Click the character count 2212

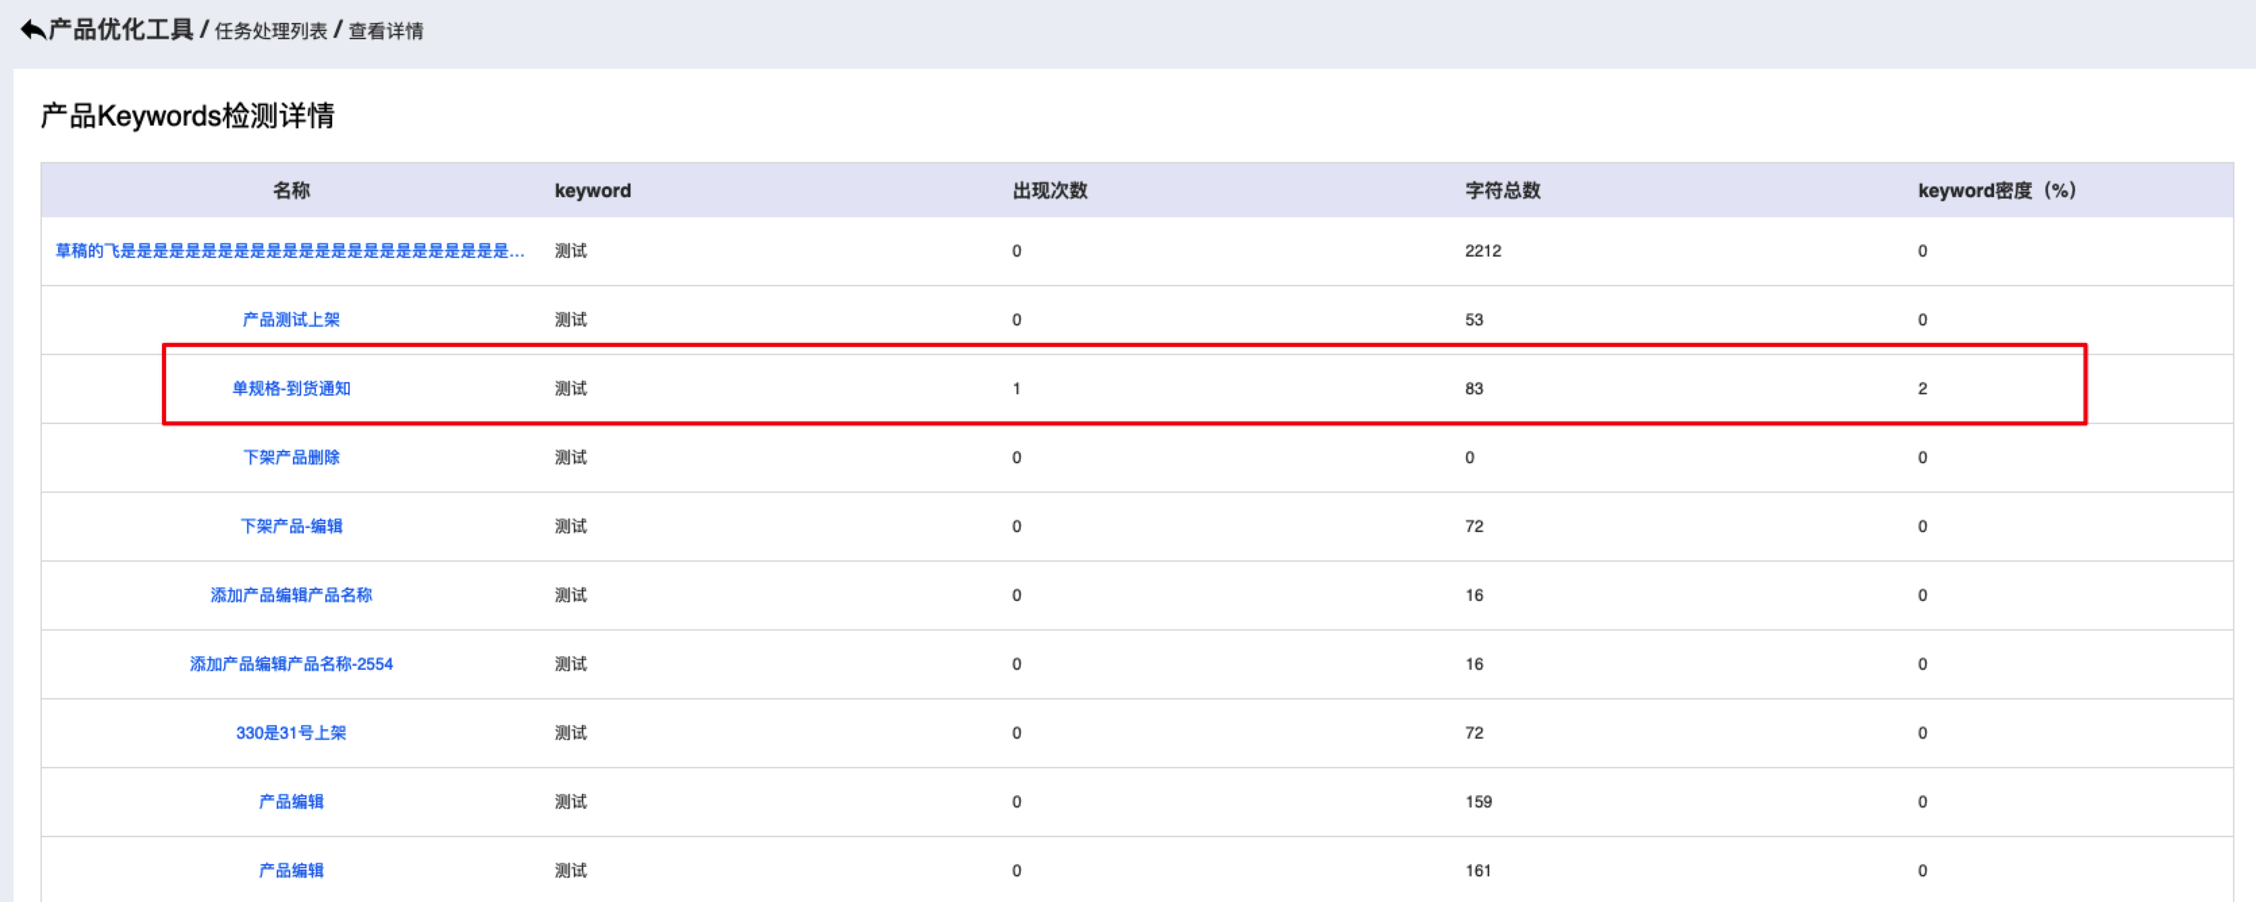pos(1484,250)
